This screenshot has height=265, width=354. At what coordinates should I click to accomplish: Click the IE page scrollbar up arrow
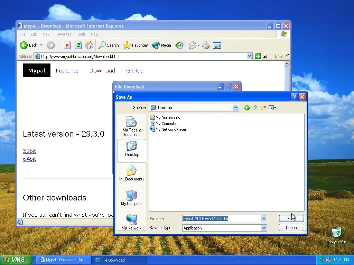tap(287, 64)
